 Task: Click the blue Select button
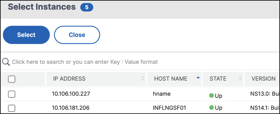coord(26,35)
